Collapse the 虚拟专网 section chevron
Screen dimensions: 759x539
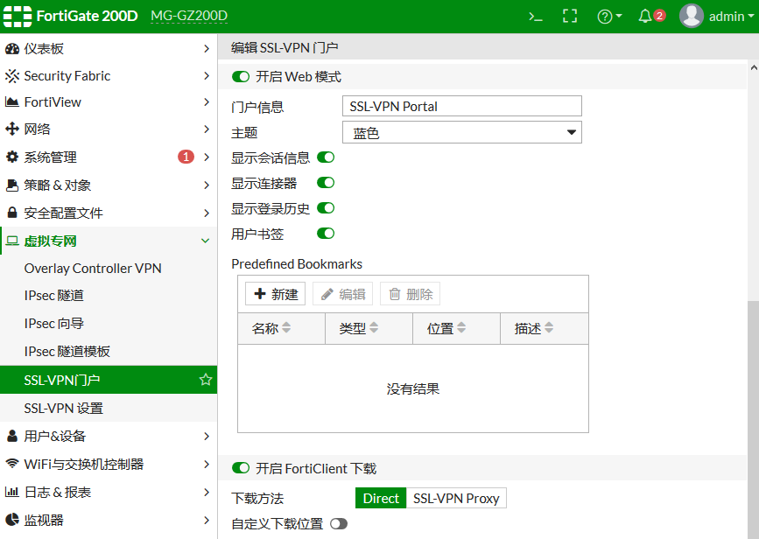[x=205, y=241]
